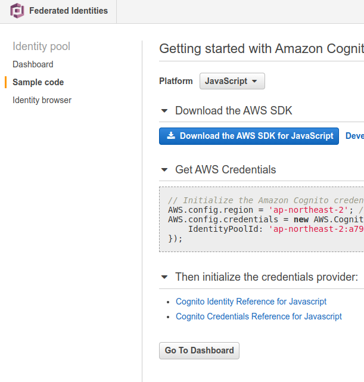Image resolution: width=364 pixels, height=382 pixels.
Task: Open the Developer guide link
Action: (x=354, y=136)
